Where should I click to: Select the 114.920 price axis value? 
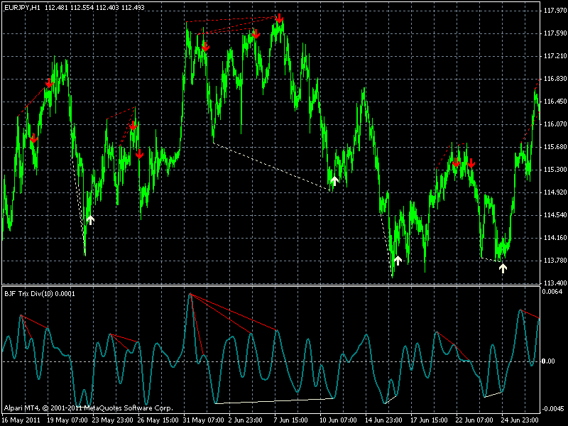[x=555, y=192]
